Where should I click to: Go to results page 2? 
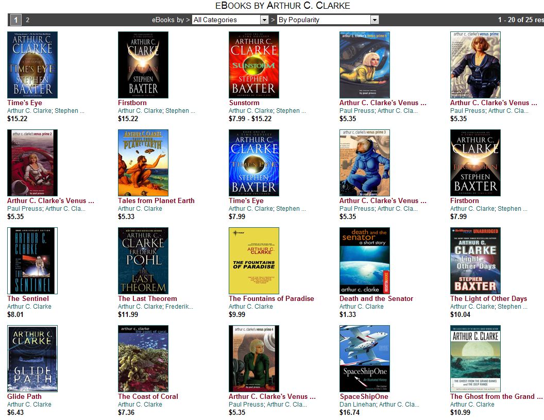[27, 20]
